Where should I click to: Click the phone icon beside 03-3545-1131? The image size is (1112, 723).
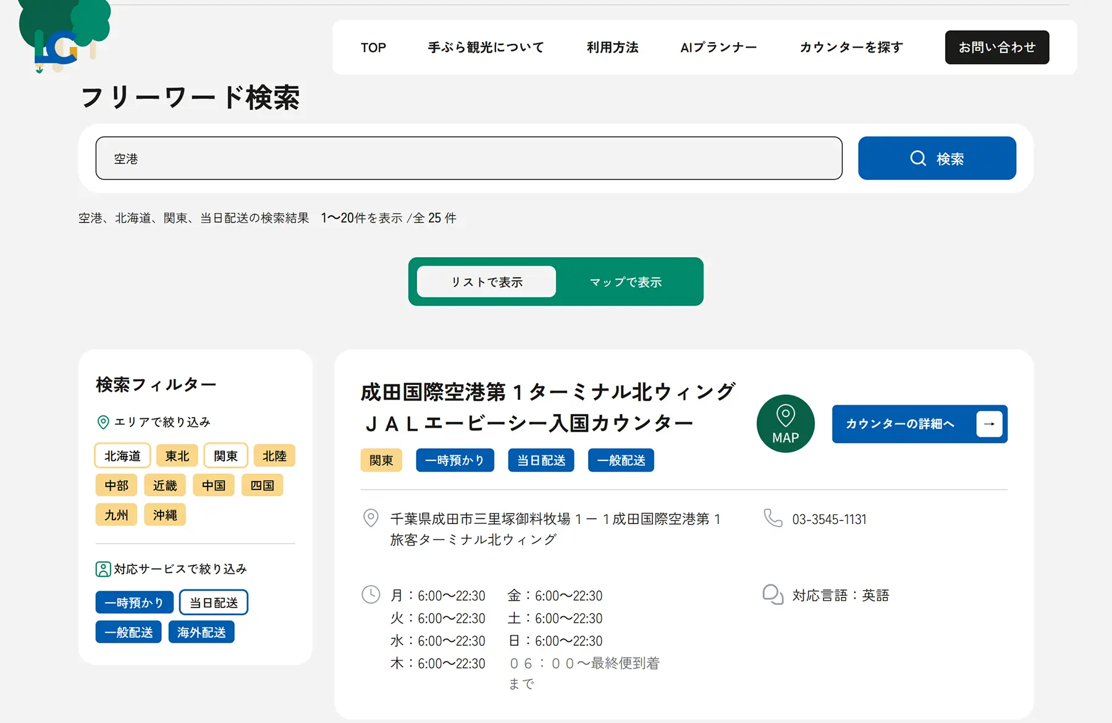773,518
